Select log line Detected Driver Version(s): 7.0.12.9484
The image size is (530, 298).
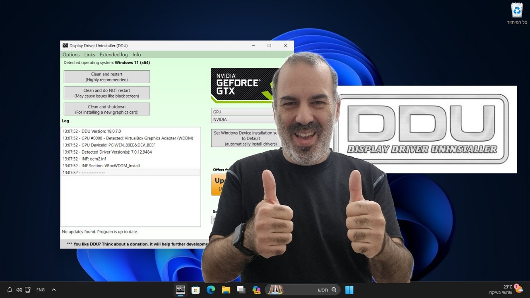pos(130,152)
